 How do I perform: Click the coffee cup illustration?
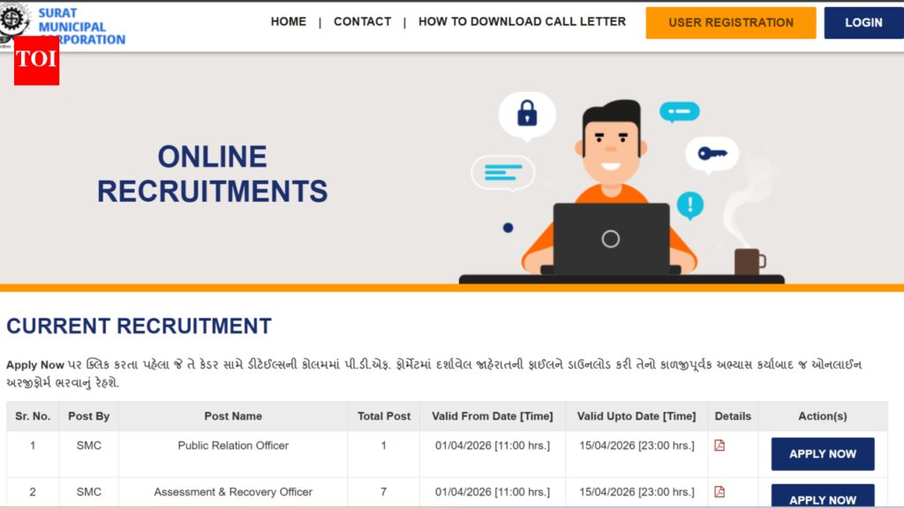click(x=748, y=261)
